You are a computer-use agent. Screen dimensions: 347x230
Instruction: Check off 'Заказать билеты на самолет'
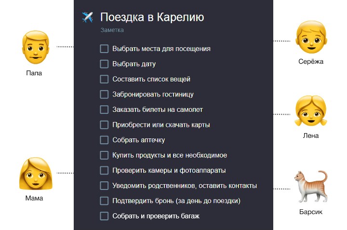coord(104,109)
